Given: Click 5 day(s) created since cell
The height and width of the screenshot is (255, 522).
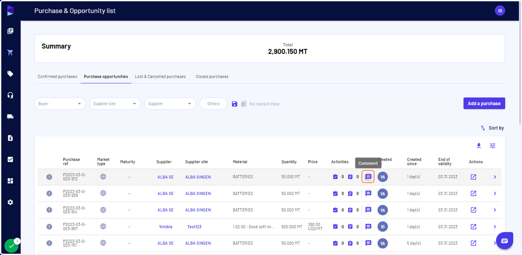Looking at the screenshot, I should tap(415, 243).
